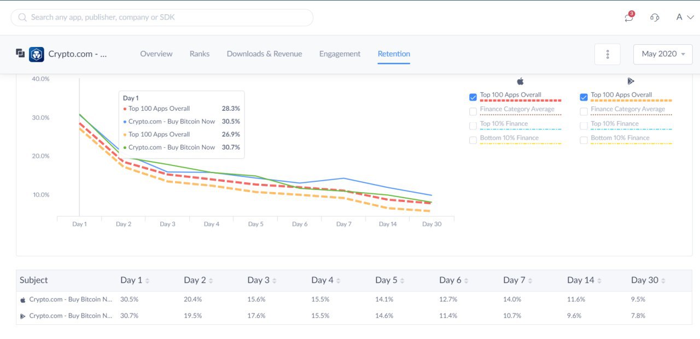Open the headset support icon
700x339 pixels.
tap(655, 17)
